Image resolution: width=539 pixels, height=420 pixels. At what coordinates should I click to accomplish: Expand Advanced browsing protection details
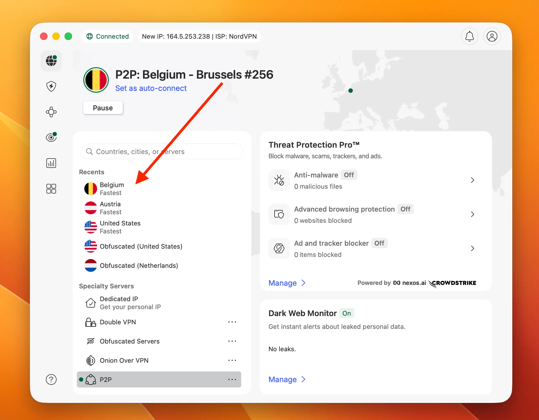(472, 214)
